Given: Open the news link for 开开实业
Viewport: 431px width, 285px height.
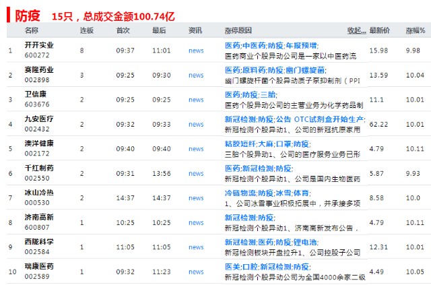Looking at the screenshot, I should click(196, 51).
